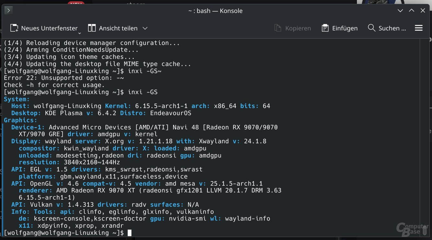
Task: Open a new tab with Neues Unterfenster
Action: tap(44, 28)
